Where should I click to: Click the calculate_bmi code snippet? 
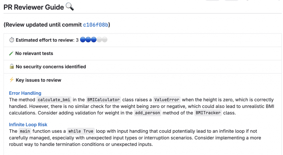(54, 100)
